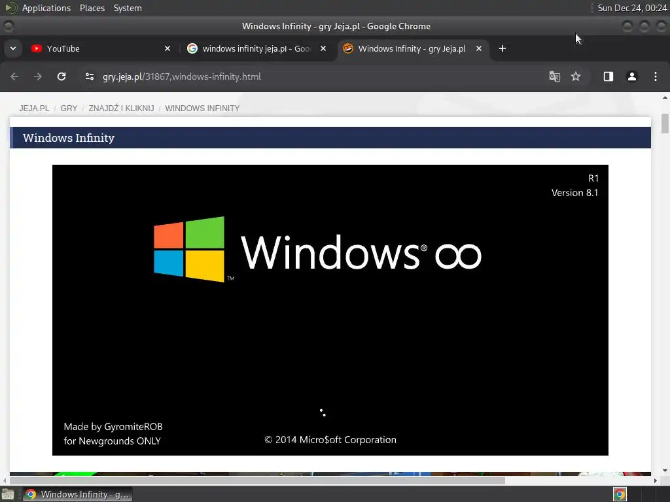The width and height of the screenshot is (670, 502).
Task: Open a new browser tab
Action: click(x=502, y=48)
